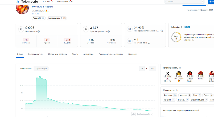Click the -15 24 часа stat
The image size is (214, 117).
[x=26, y=41]
